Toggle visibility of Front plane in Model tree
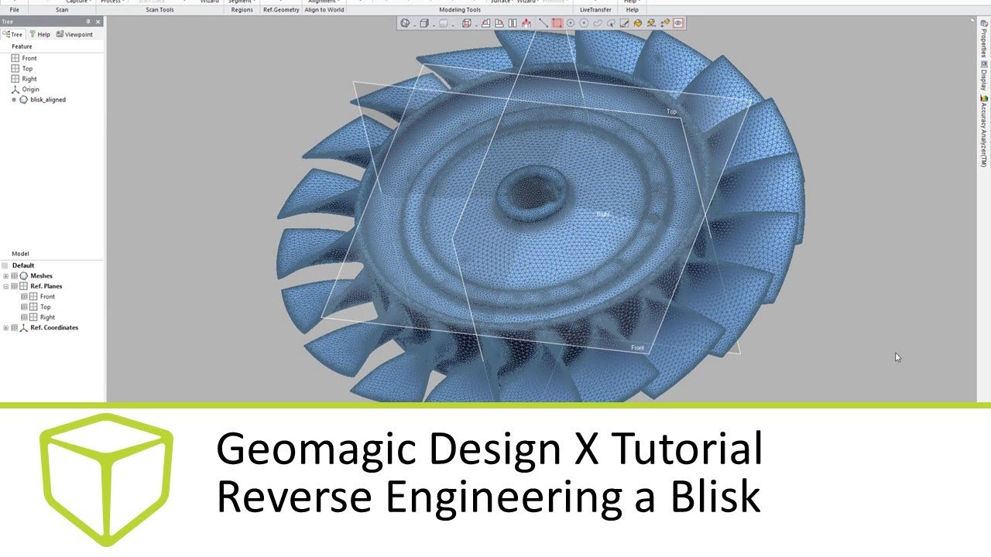 click(x=24, y=296)
